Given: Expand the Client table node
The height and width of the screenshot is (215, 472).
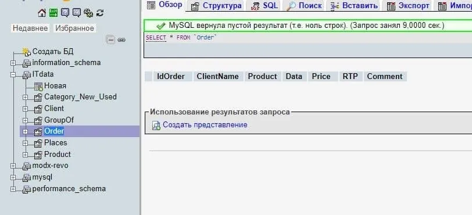Looking at the screenshot, I should click(x=26, y=109).
